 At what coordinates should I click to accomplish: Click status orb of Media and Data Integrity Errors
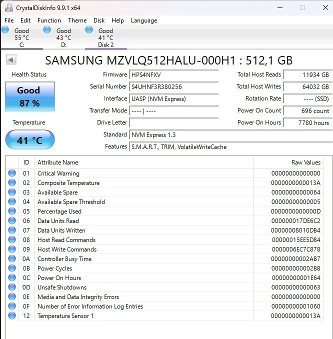[x=12, y=296]
